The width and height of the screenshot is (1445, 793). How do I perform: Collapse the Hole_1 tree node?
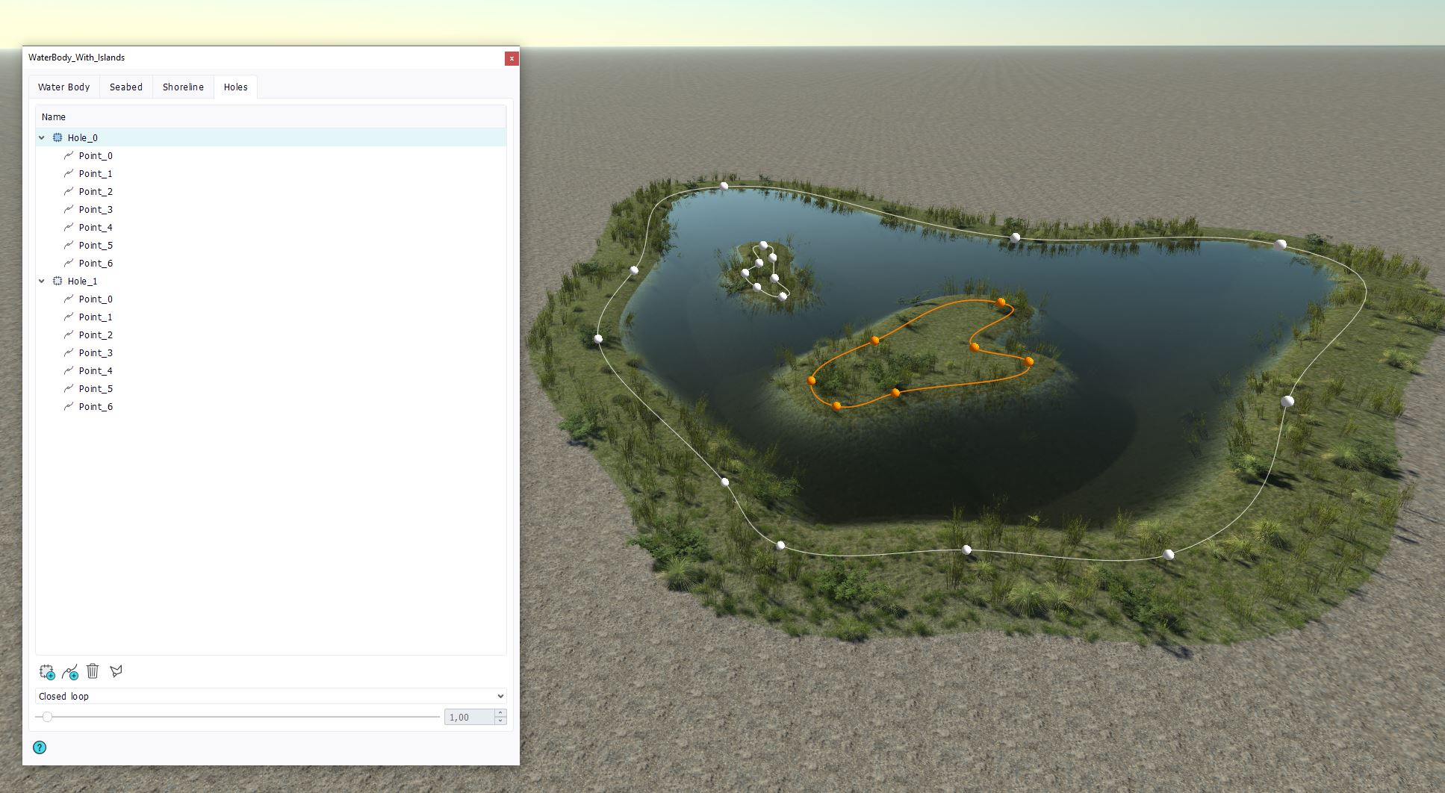pos(42,281)
